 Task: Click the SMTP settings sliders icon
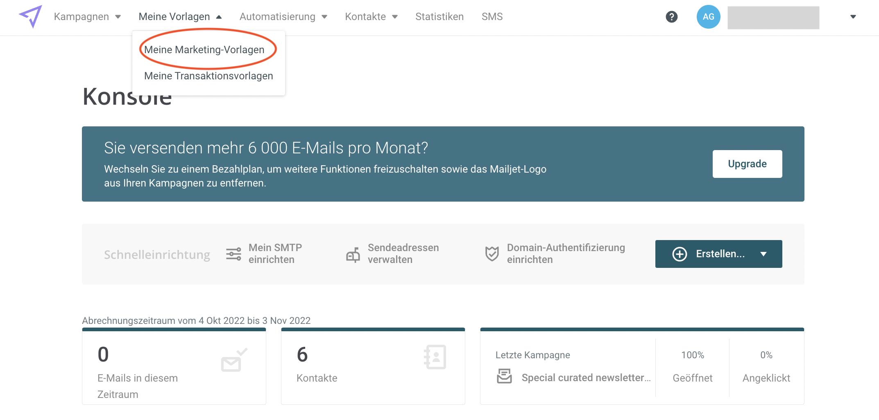233,254
